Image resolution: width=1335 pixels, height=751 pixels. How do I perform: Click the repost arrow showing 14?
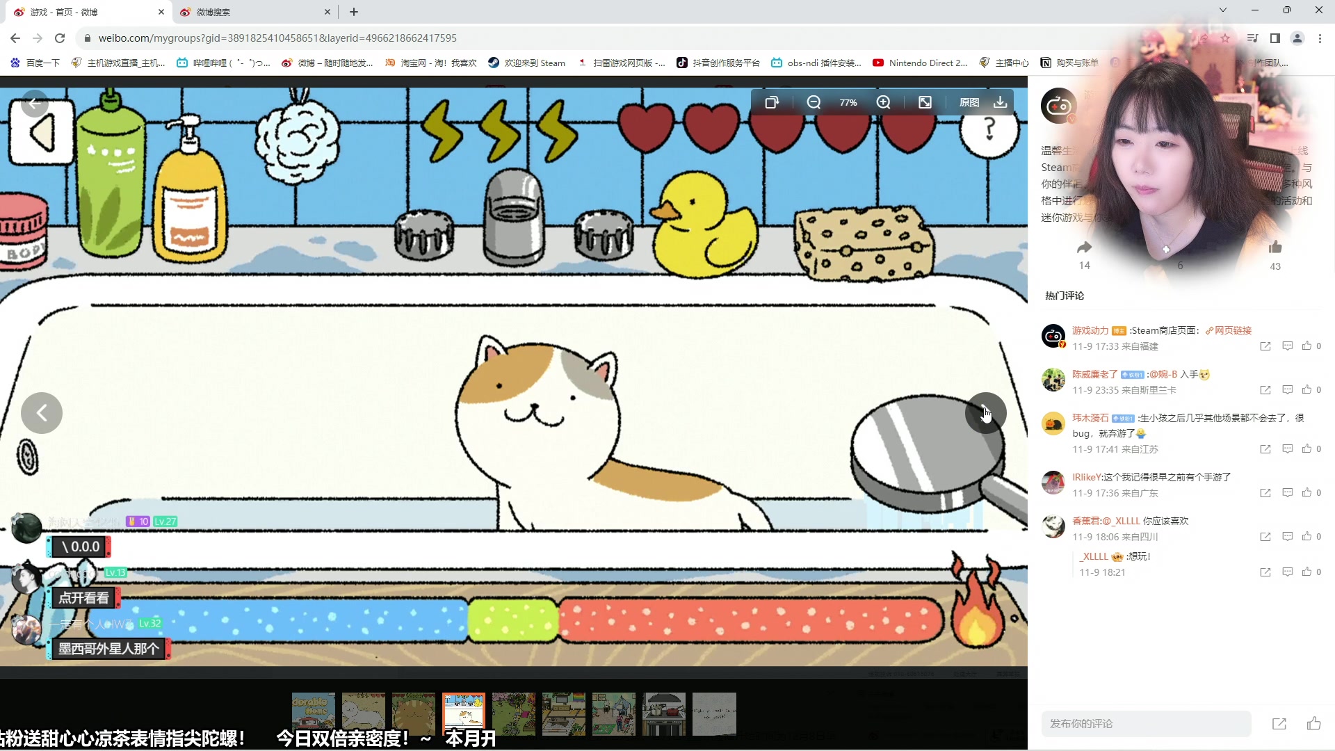coord(1084,248)
